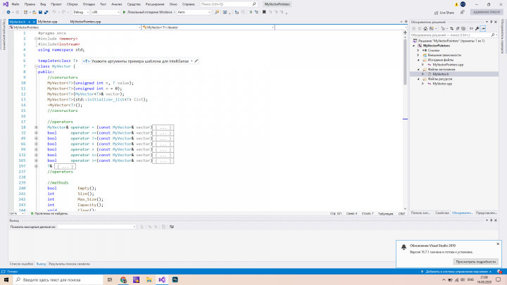Dismiss the Visual Studio update notification
The height and width of the screenshot is (285, 507).
tap(498, 244)
